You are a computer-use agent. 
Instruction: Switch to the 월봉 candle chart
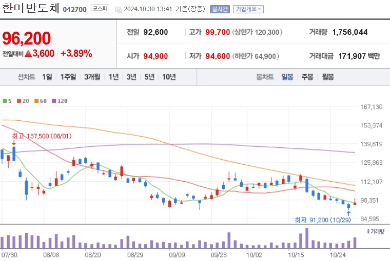[x=328, y=77]
